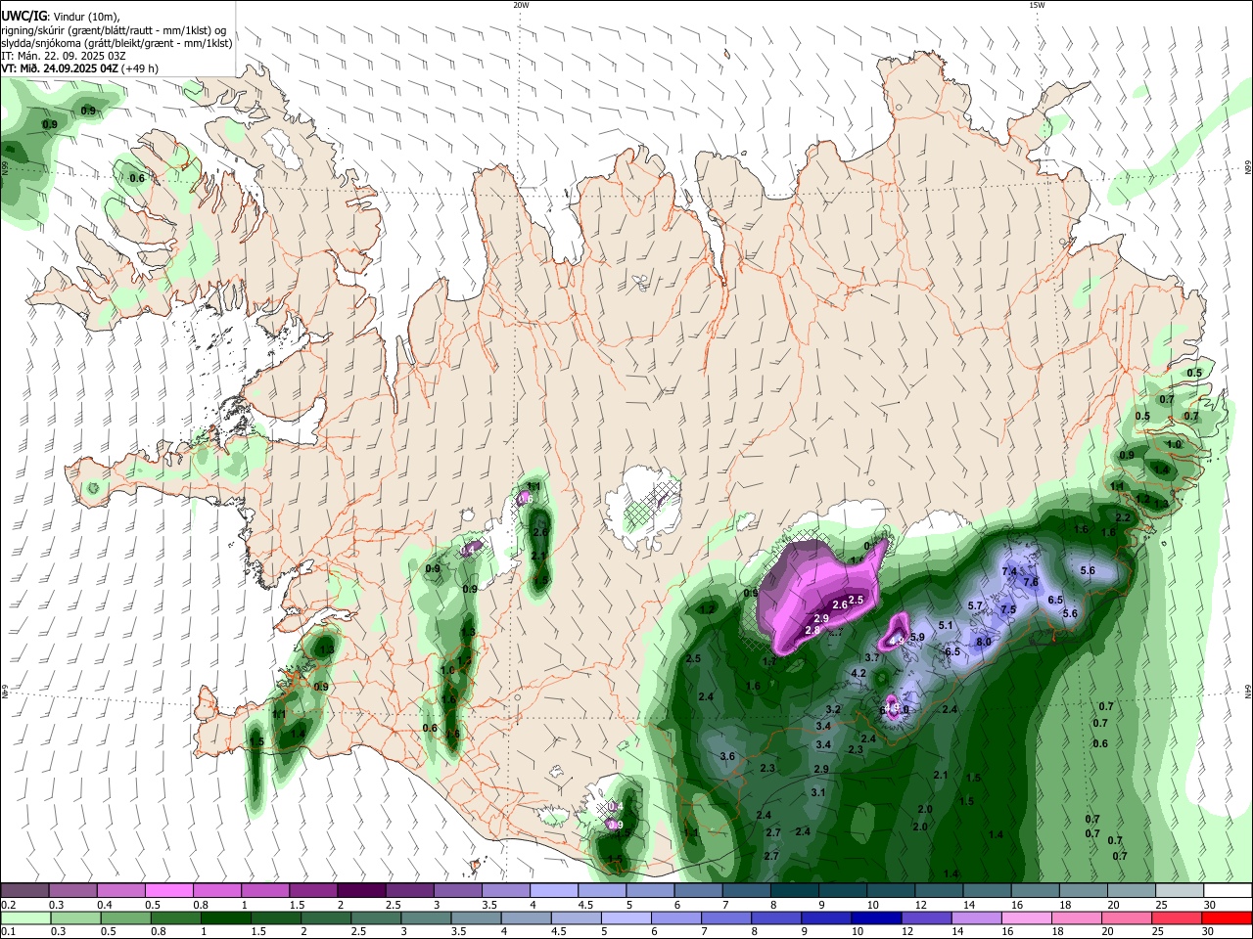The width and height of the screenshot is (1253, 939).
Task: Select the 'slydda/snjókoma' legend description line
Action: tap(116, 43)
